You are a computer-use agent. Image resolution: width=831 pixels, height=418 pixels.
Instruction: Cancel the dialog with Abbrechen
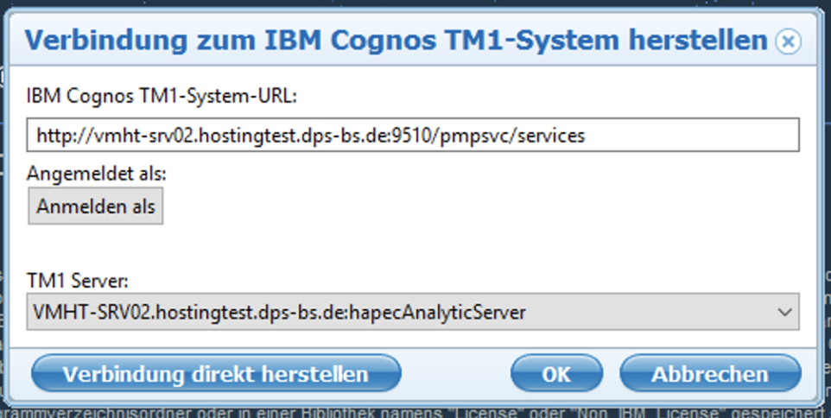pyautogui.click(x=710, y=374)
